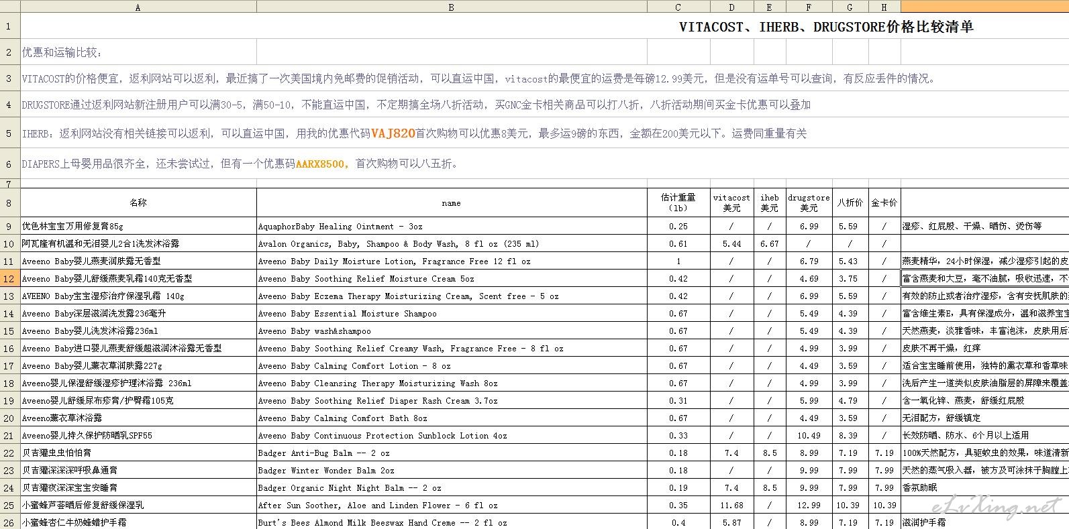Click the 八折价 header cell
The height and width of the screenshot is (529, 1069).
coord(850,202)
